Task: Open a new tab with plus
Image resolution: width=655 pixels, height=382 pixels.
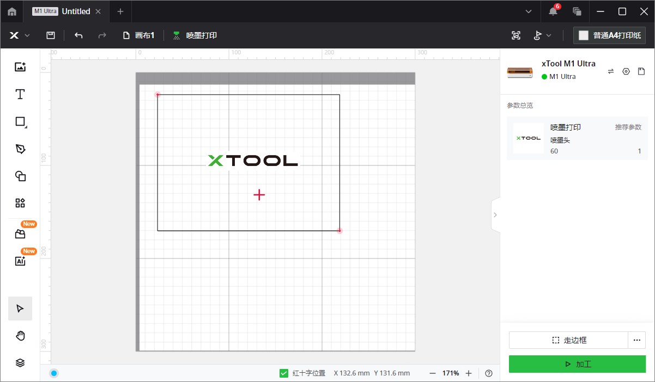Action: [120, 11]
